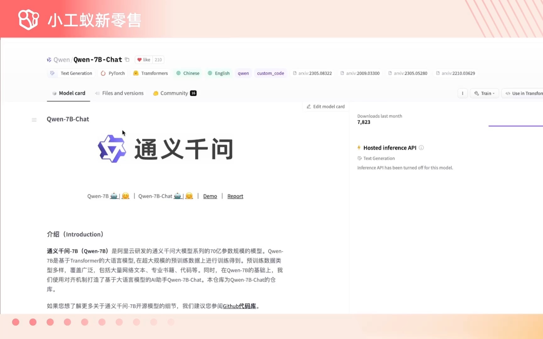Open the Qwen-7B-Chat model name link
The height and width of the screenshot is (339, 543).
click(x=98, y=60)
